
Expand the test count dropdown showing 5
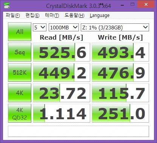tap(40, 27)
